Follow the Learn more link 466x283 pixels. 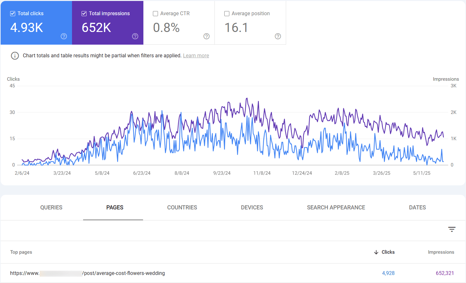pos(196,56)
